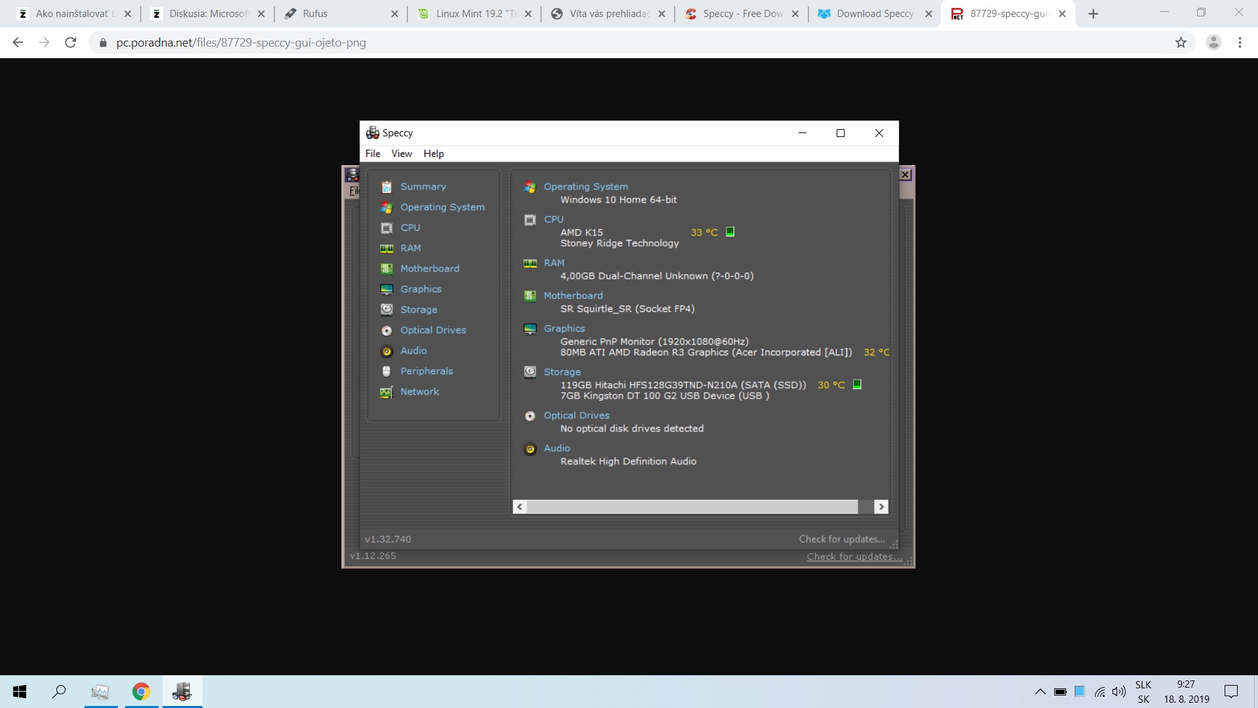Open the Operating System summary heading link
Image resolution: width=1258 pixels, height=708 pixels.
[x=585, y=187]
